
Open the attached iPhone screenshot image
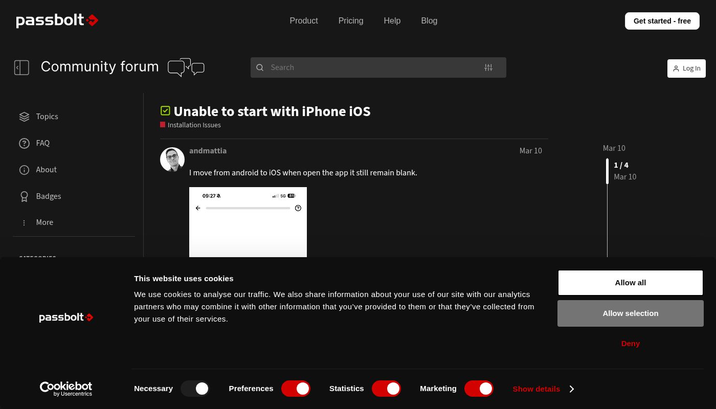point(248,222)
